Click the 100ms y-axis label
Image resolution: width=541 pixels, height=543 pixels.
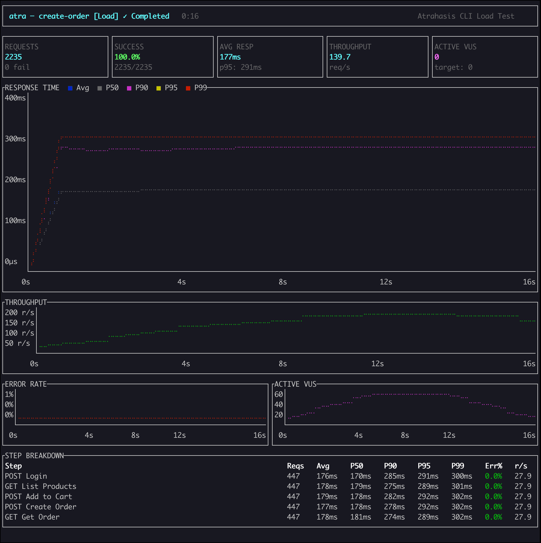(15, 221)
